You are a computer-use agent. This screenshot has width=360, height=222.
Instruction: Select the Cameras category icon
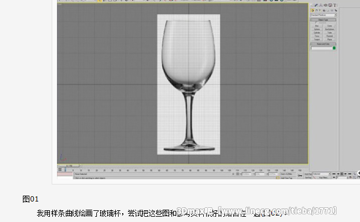pos(324,11)
